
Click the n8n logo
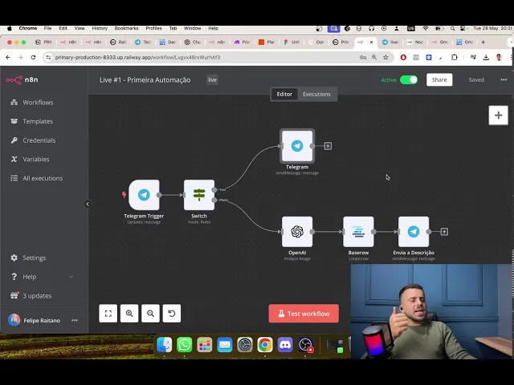click(22, 80)
